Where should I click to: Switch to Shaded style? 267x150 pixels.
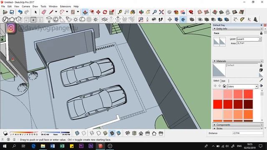point(105,133)
